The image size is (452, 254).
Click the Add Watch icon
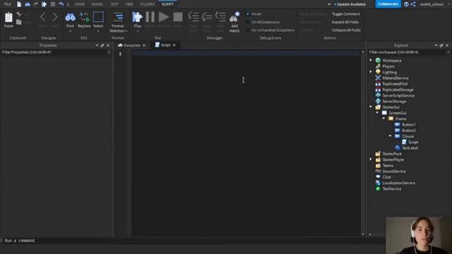[x=234, y=18]
